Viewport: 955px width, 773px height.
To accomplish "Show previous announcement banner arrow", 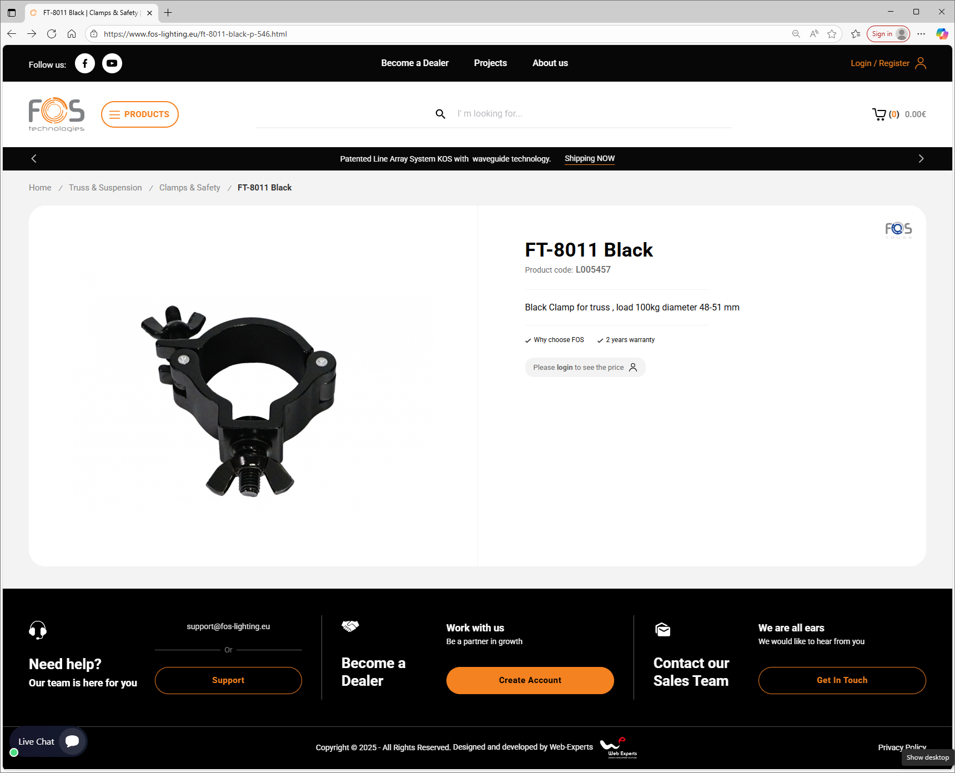I will tap(34, 159).
